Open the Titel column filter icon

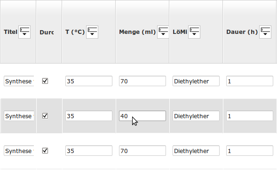pos(24,32)
